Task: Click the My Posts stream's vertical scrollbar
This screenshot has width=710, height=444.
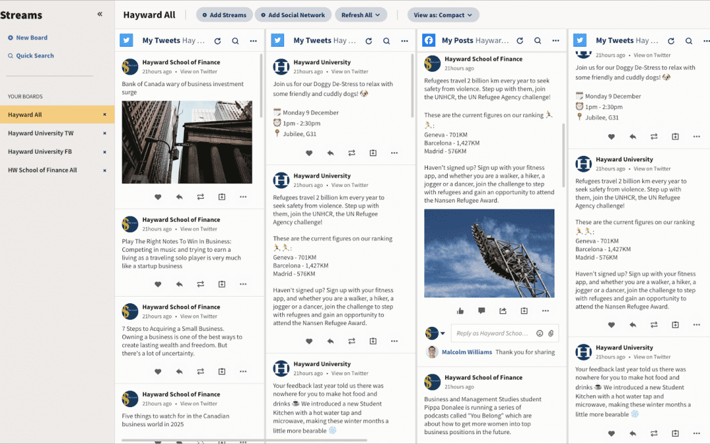Action: click(563, 155)
